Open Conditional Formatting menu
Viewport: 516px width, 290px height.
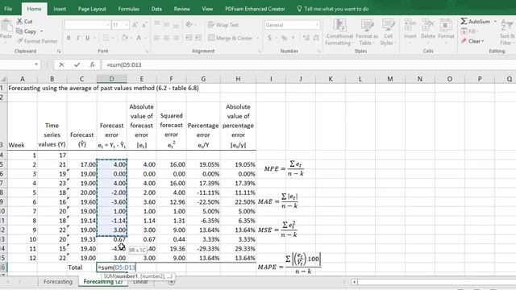339,32
